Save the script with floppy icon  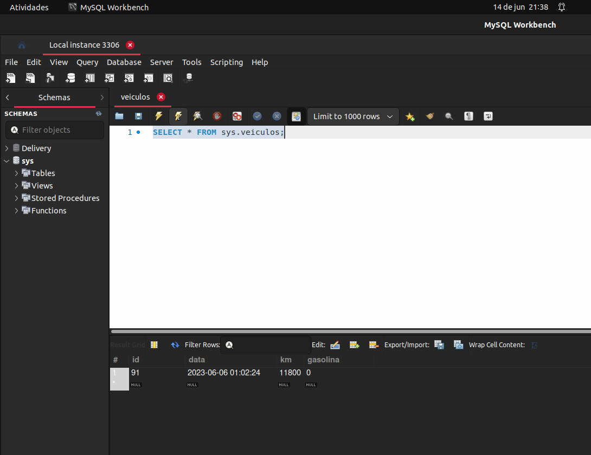tap(139, 116)
